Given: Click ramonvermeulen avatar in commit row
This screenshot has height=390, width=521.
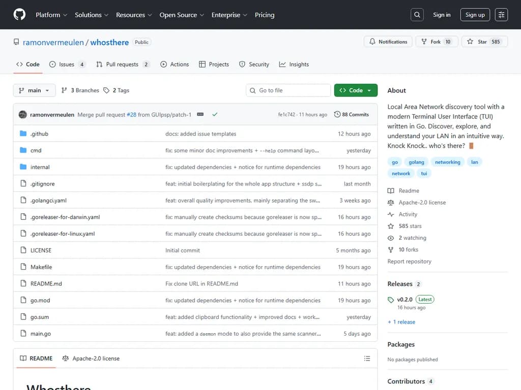Looking at the screenshot, I should pyautogui.click(x=23, y=115).
